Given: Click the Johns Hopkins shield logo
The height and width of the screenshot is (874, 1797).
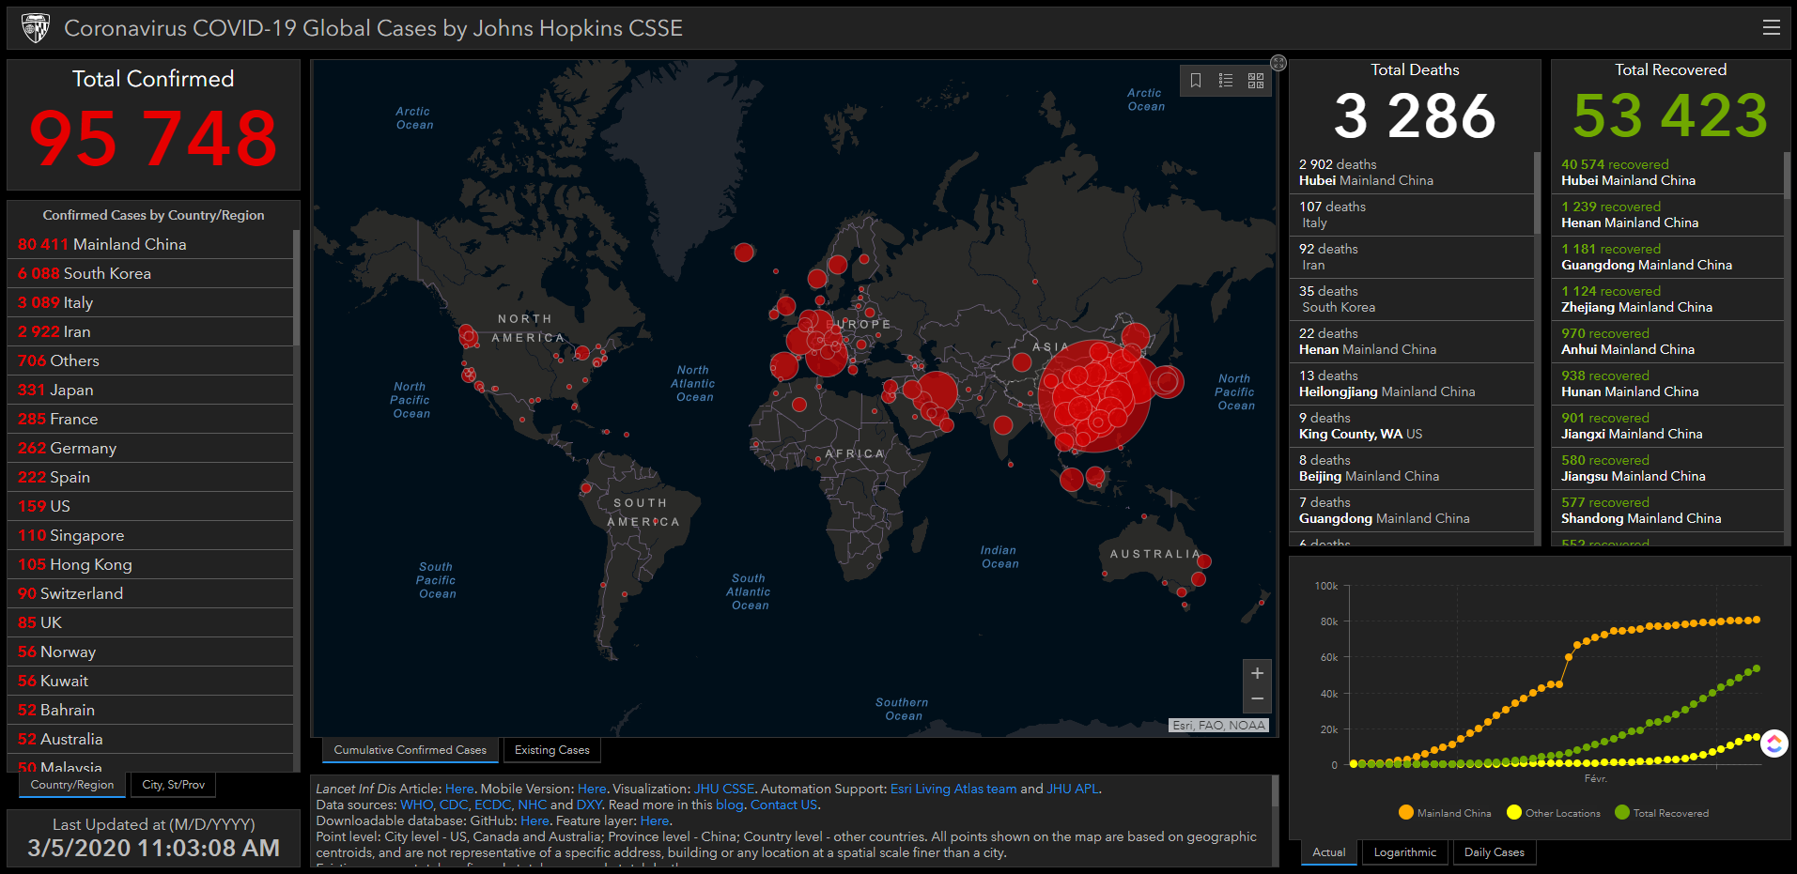Looking at the screenshot, I should pyautogui.click(x=36, y=28).
